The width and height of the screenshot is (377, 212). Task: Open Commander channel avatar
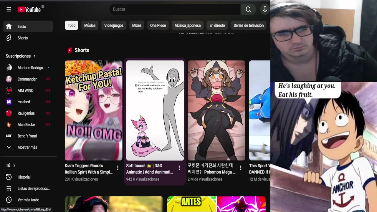click(9, 79)
